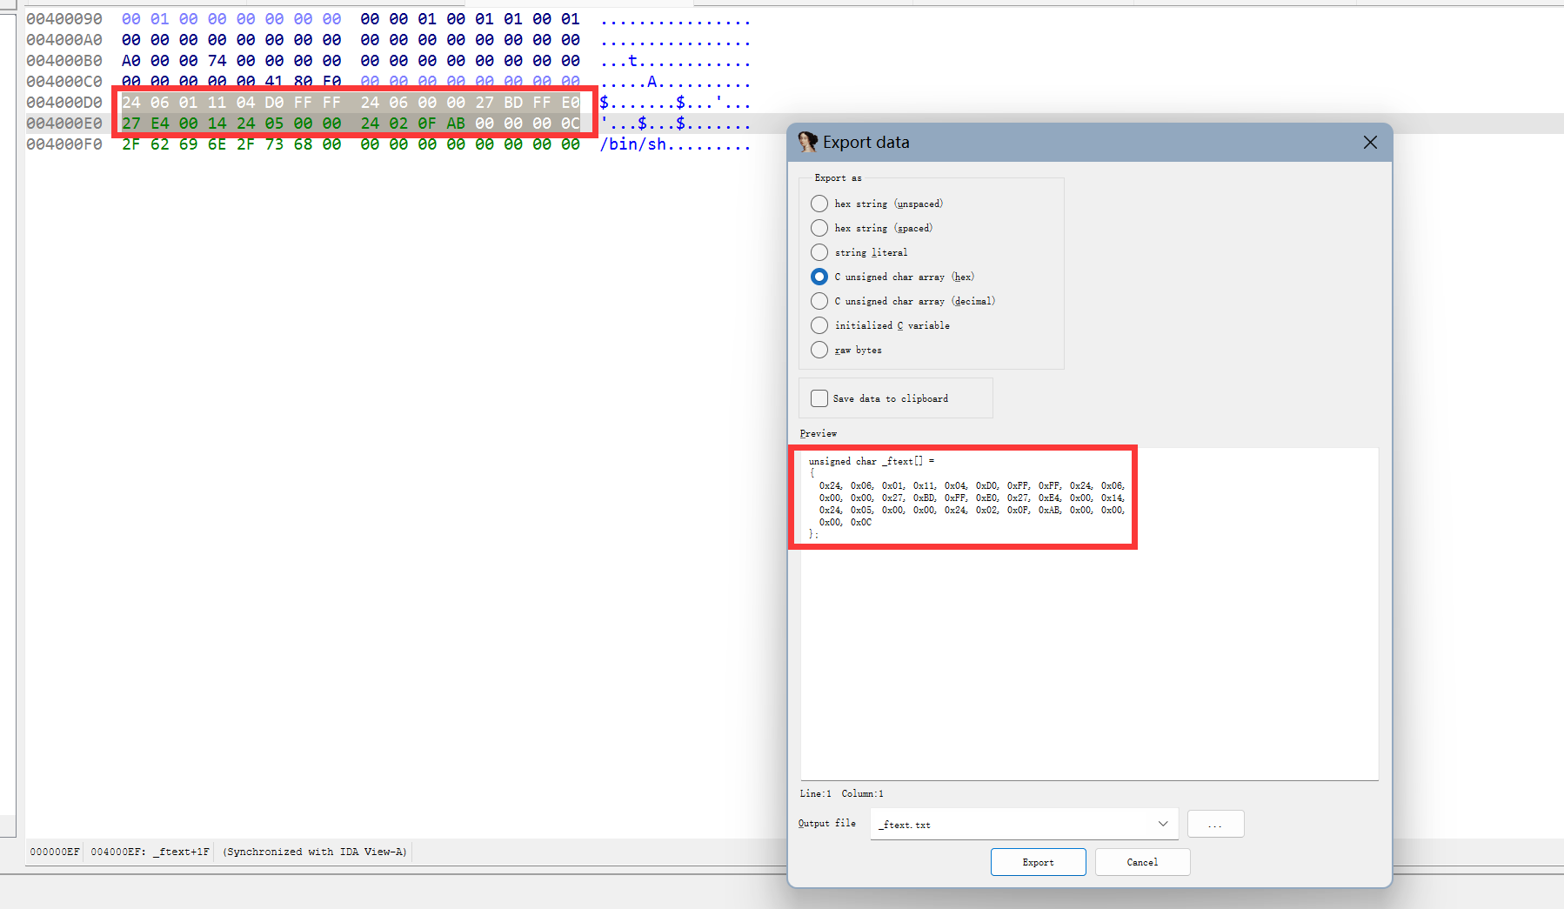The image size is (1564, 909).
Task: Click the address 004000F0 in hex view
Action: pyautogui.click(x=64, y=144)
